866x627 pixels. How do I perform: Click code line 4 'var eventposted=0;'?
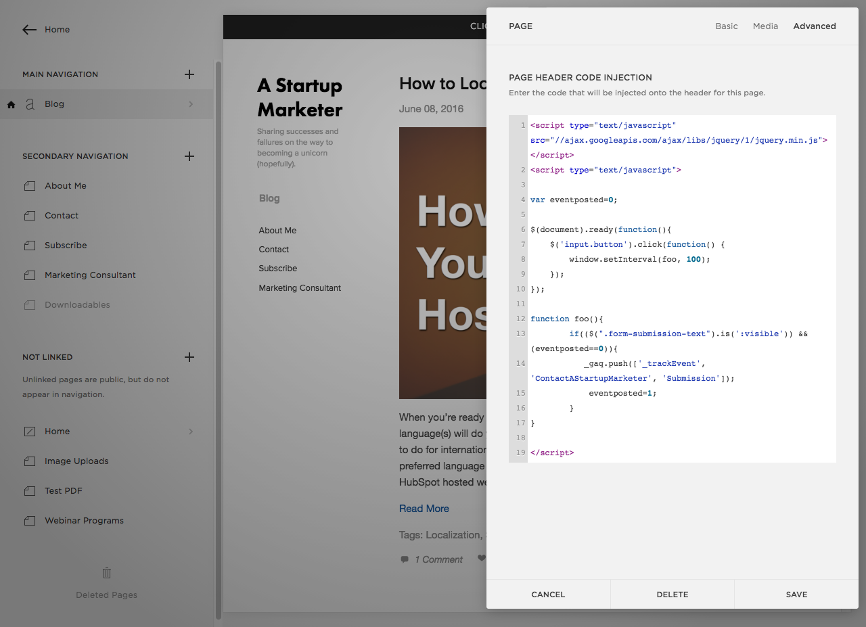(x=574, y=200)
